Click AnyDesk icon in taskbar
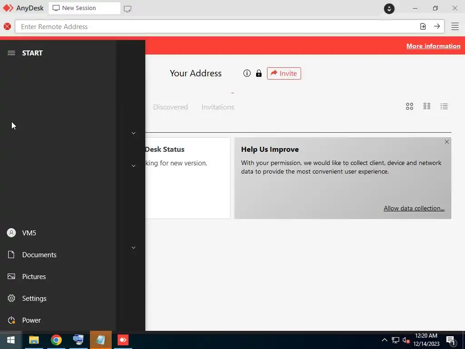465x349 pixels. pos(123,340)
